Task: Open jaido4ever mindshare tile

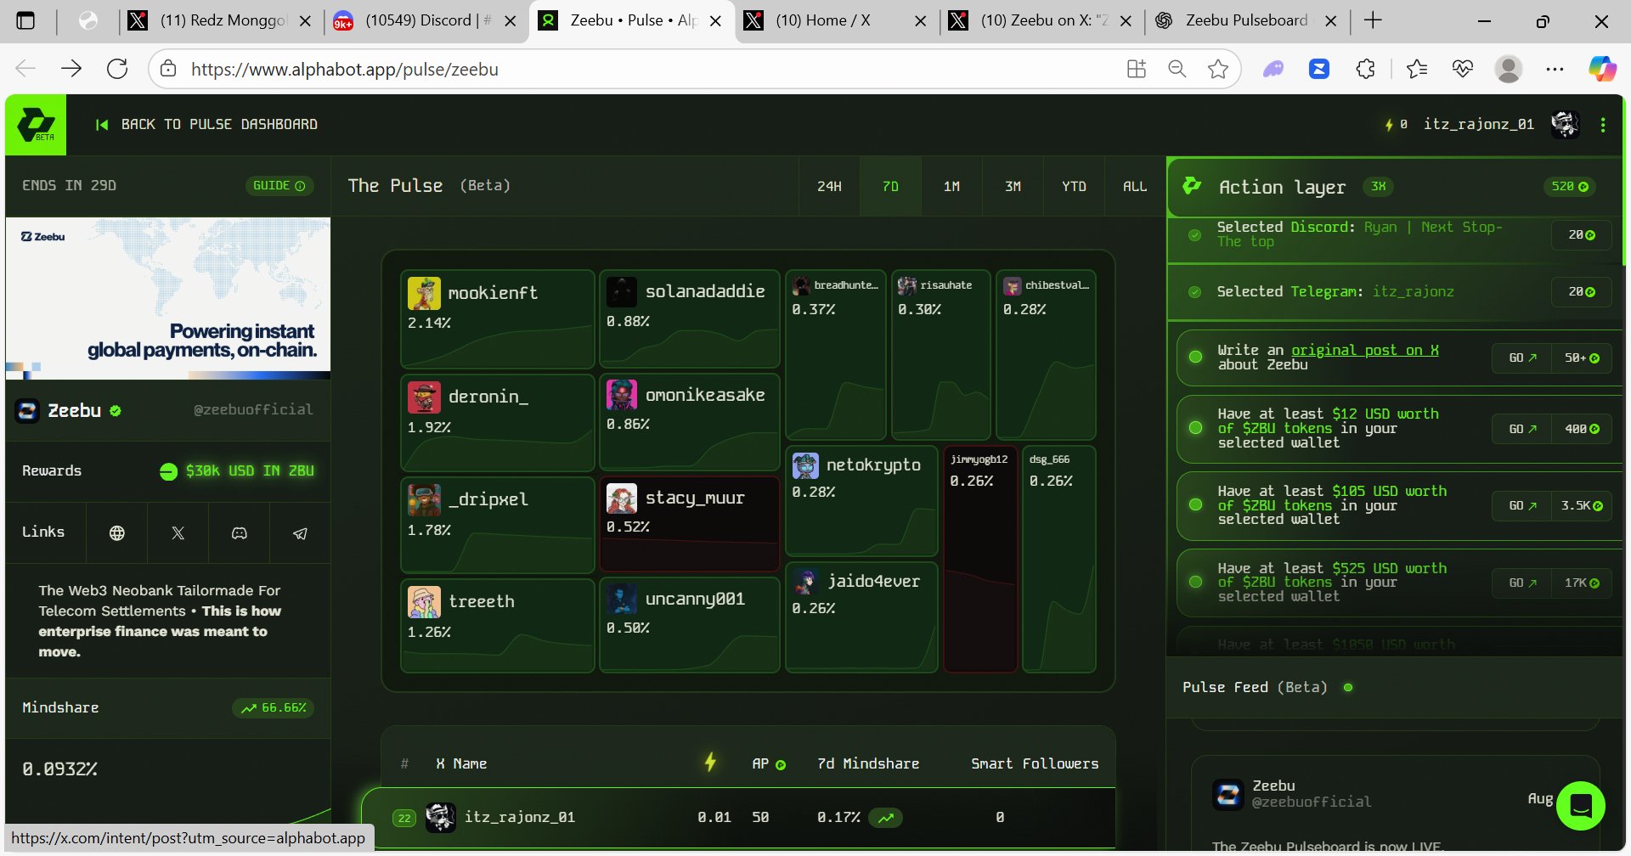Action: coord(861,617)
